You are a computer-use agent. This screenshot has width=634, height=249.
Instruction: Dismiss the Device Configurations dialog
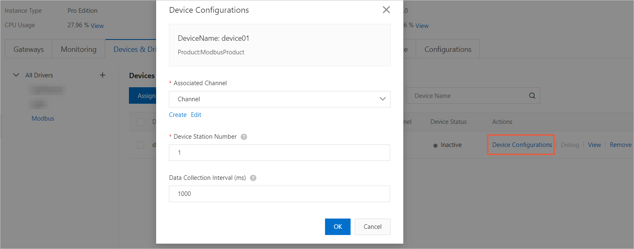tap(386, 9)
